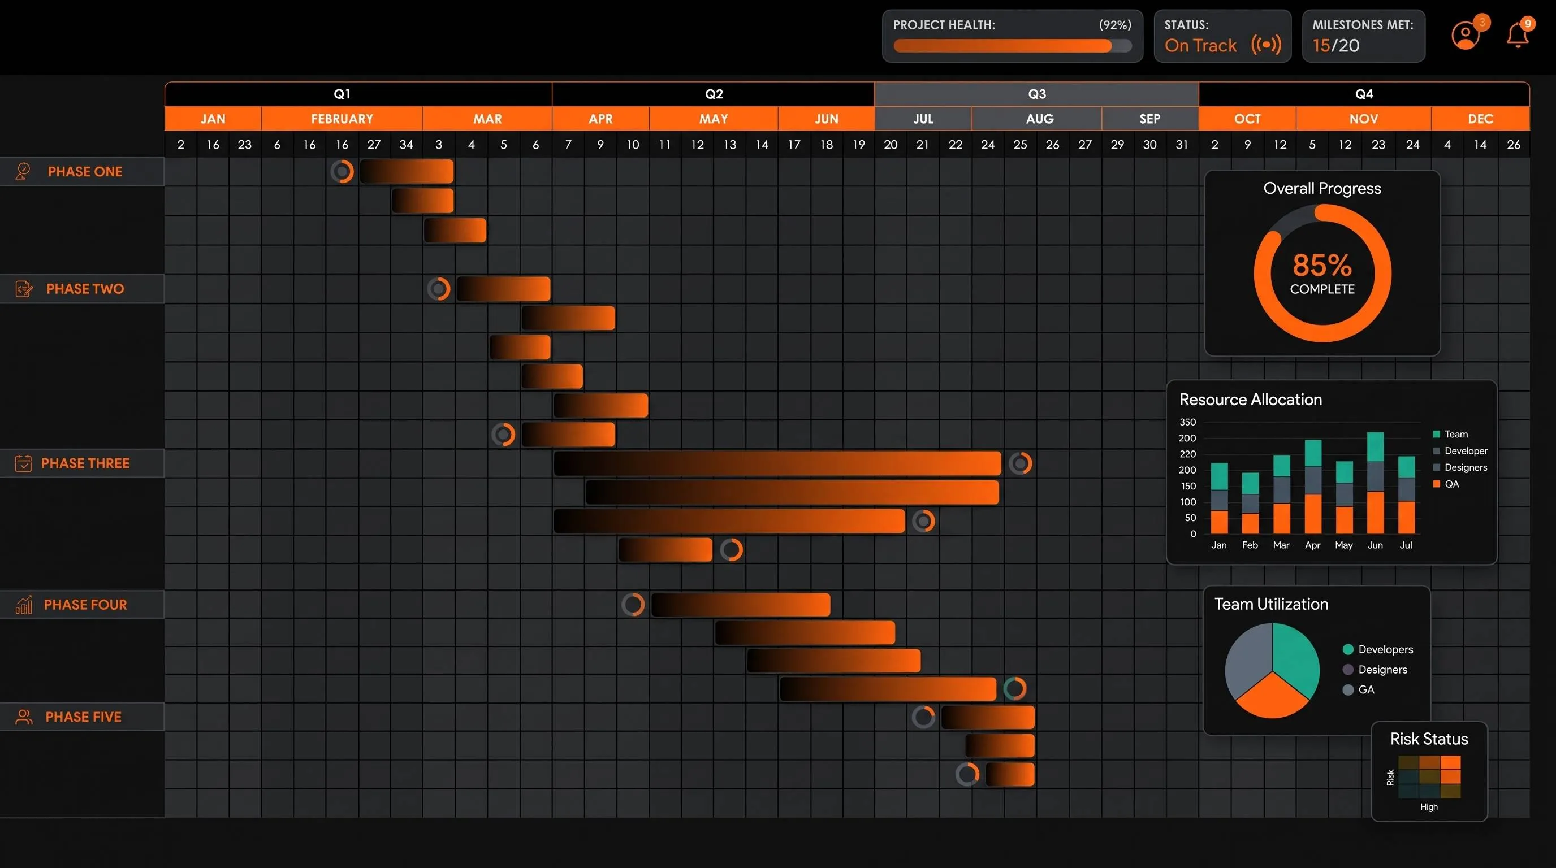Viewport: 1556px width, 868px height.
Task: Open the PHASE TWO row label
Action: (x=82, y=289)
